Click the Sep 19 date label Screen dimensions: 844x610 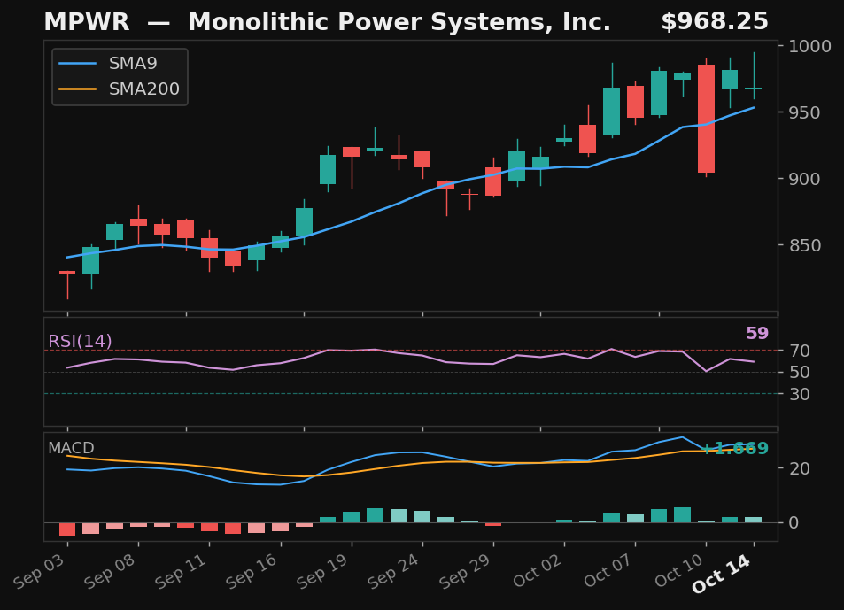[323, 571]
